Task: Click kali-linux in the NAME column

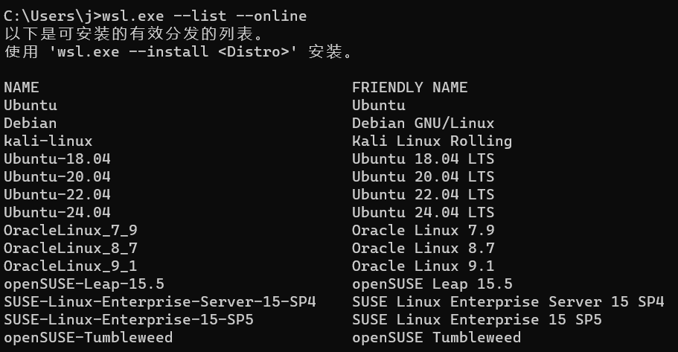Action: pyautogui.click(x=48, y=141)
